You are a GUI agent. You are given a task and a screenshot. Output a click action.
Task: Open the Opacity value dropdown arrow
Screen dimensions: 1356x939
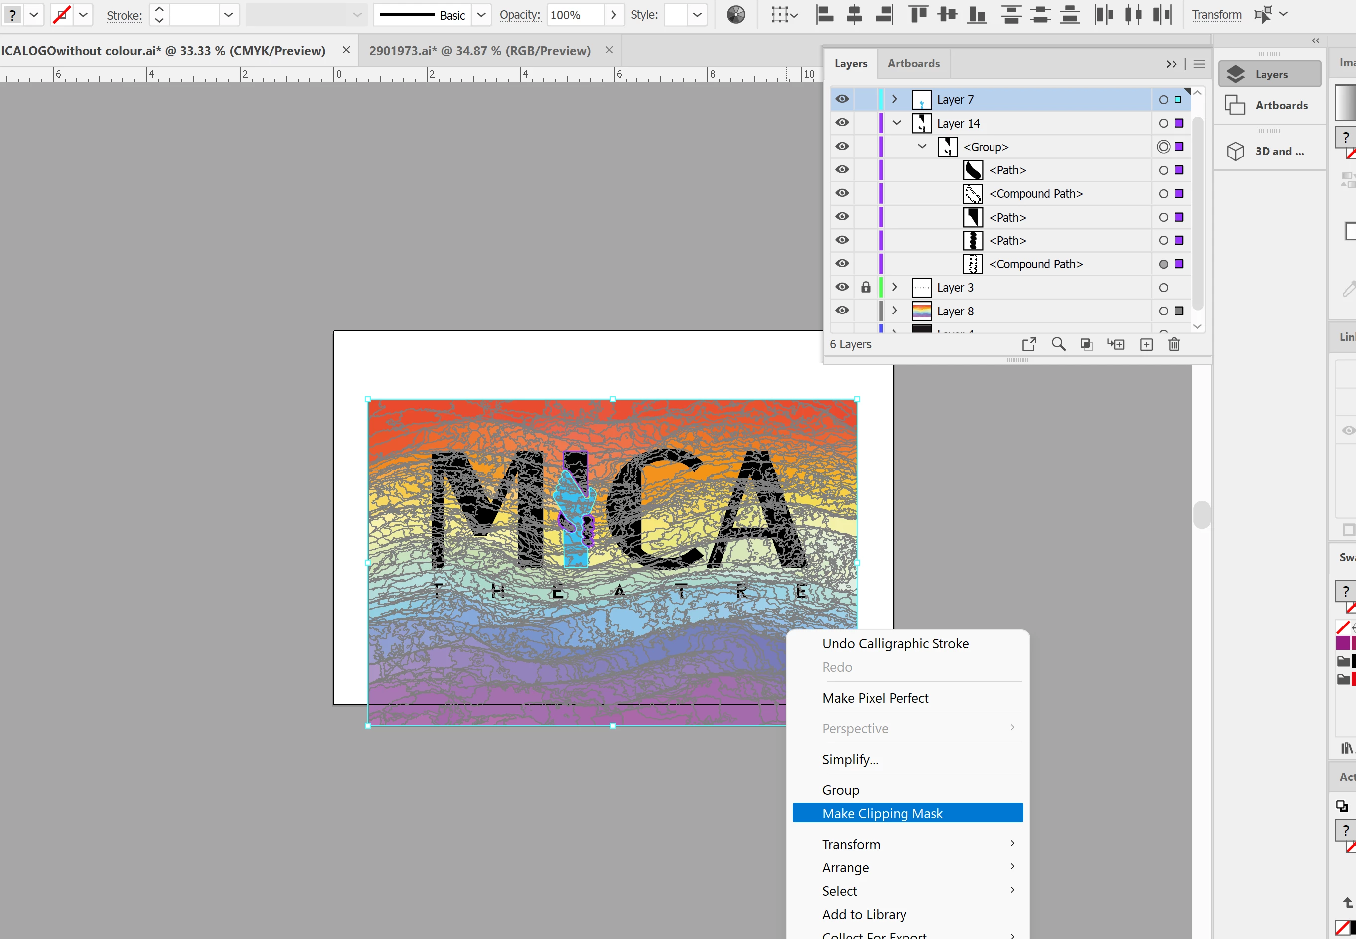(614, 15)
